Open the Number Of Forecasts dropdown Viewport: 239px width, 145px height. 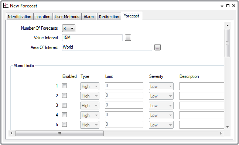(69, 29)
